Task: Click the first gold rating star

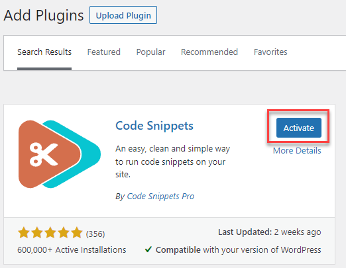Action: tap(24, 233)
